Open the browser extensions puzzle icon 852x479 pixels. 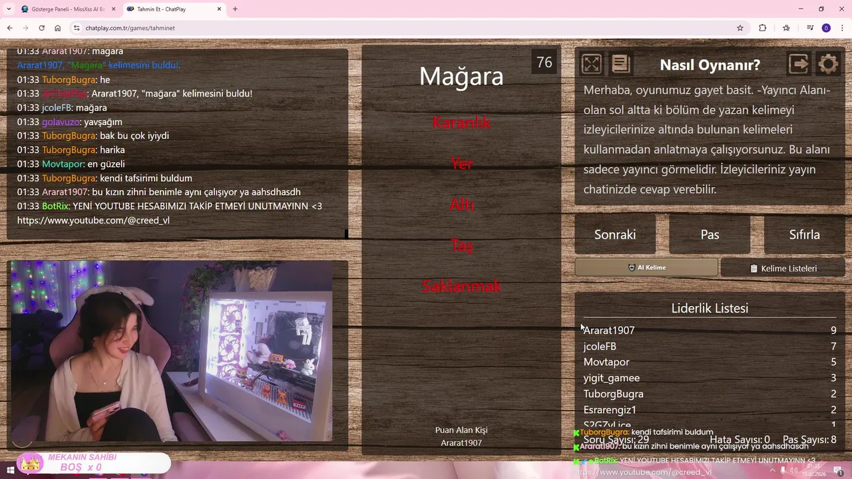point(763,28)
